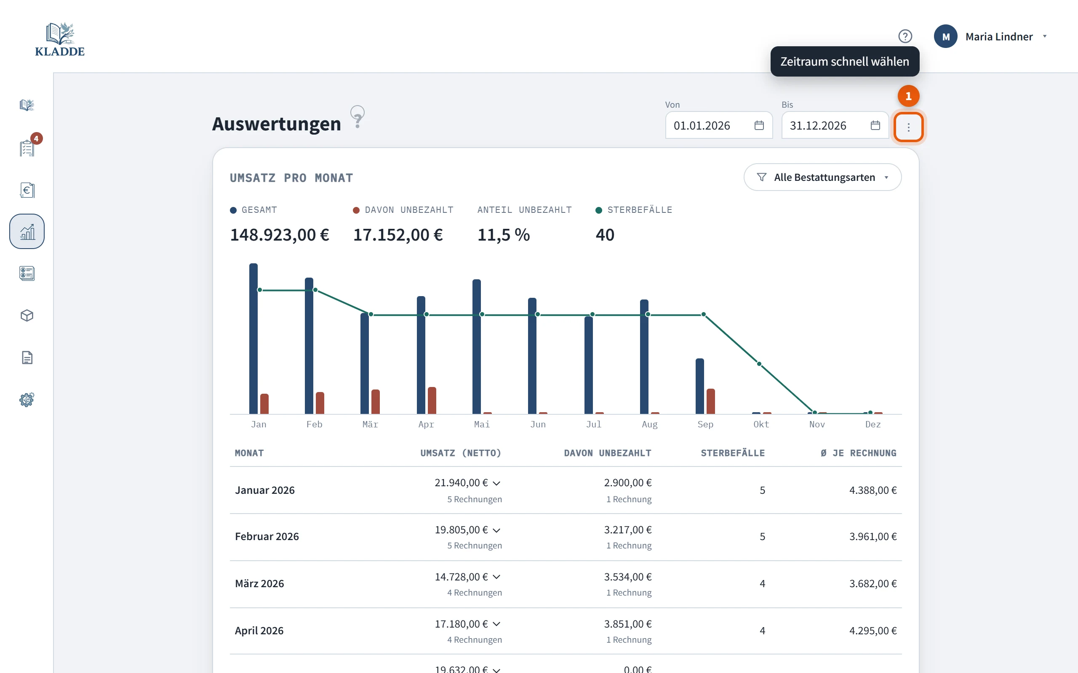This screenshot has width=1078, height=673.
Task: Open the document page sidebar icon
Action: pyautogui.click(x=27, y=358)
